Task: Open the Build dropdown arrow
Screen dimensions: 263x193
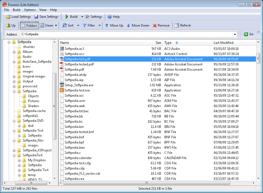Action: click(82, 17)
